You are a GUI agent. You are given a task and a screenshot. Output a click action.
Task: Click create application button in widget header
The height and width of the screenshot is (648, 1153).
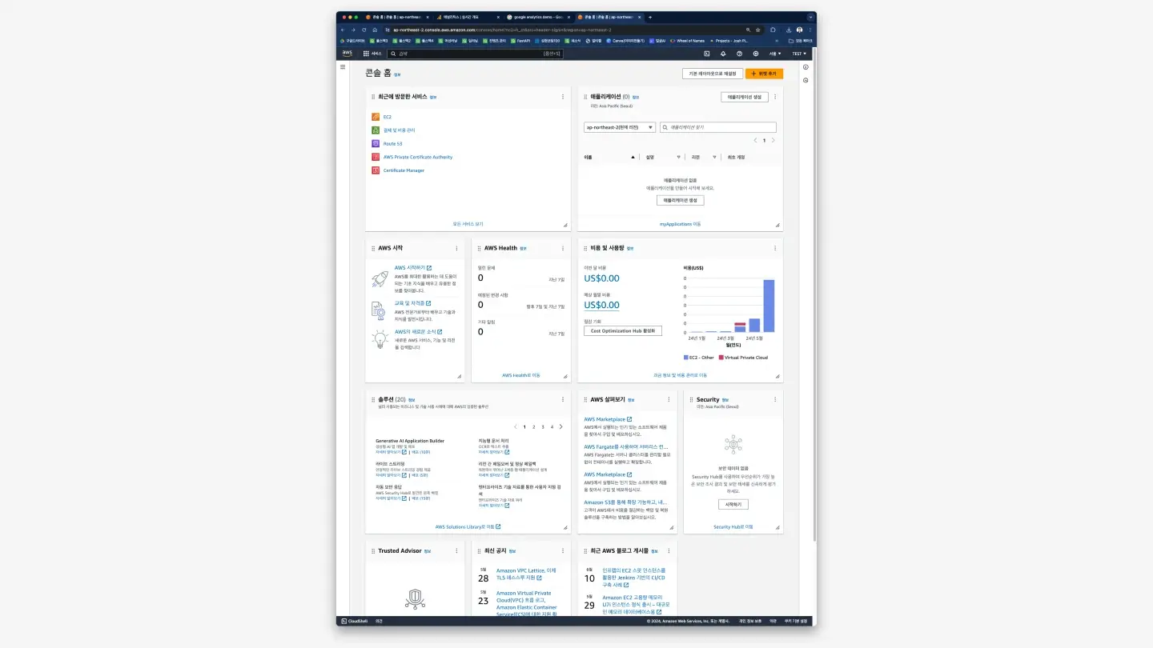tap(745, 97)
